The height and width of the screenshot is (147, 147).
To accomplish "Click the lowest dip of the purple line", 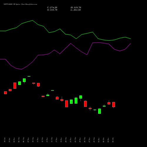I will (x=22, y=69).
